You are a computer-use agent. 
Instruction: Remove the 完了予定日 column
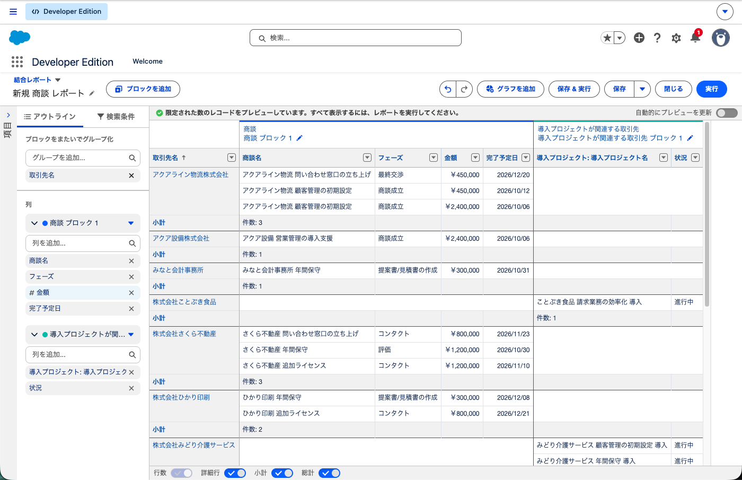pyautogui.click(x=131, y=309)
